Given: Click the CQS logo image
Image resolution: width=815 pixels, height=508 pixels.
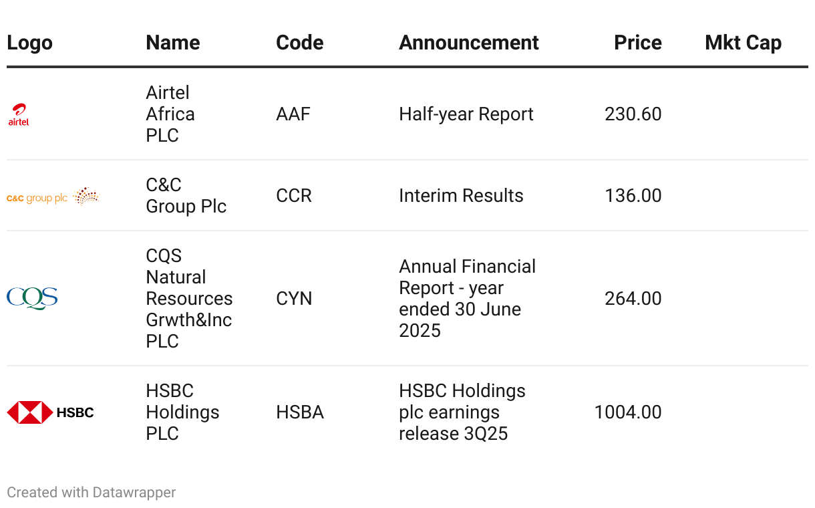Looking at the screenshot, I should coord(32,298).
